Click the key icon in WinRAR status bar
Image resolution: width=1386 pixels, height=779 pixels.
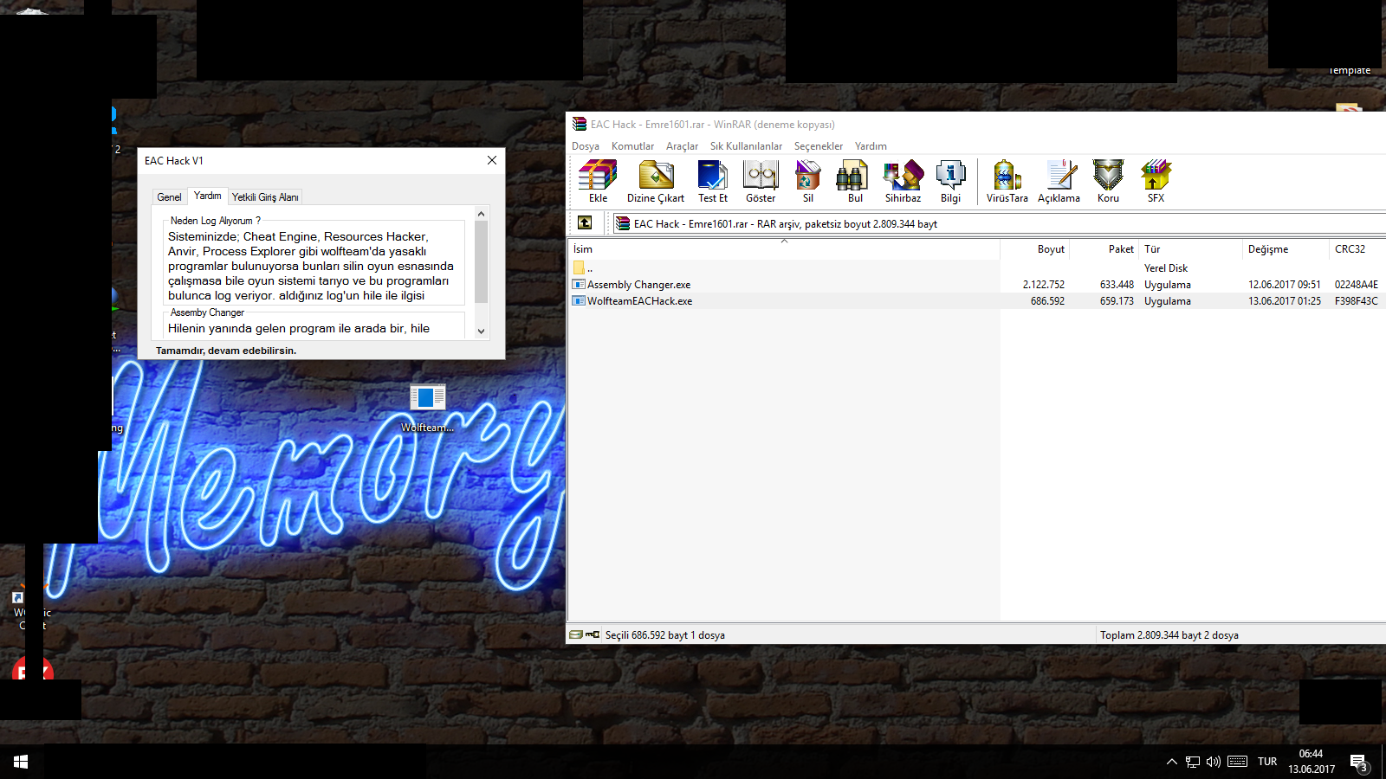tap(593, 634)
